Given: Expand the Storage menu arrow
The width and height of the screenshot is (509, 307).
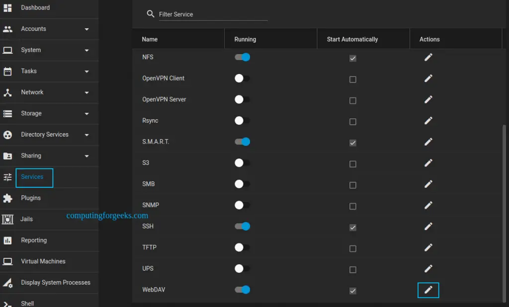Looking at the screenshot, I should coord(86,114).
